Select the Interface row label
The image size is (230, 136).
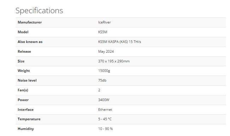click(26, 110)
